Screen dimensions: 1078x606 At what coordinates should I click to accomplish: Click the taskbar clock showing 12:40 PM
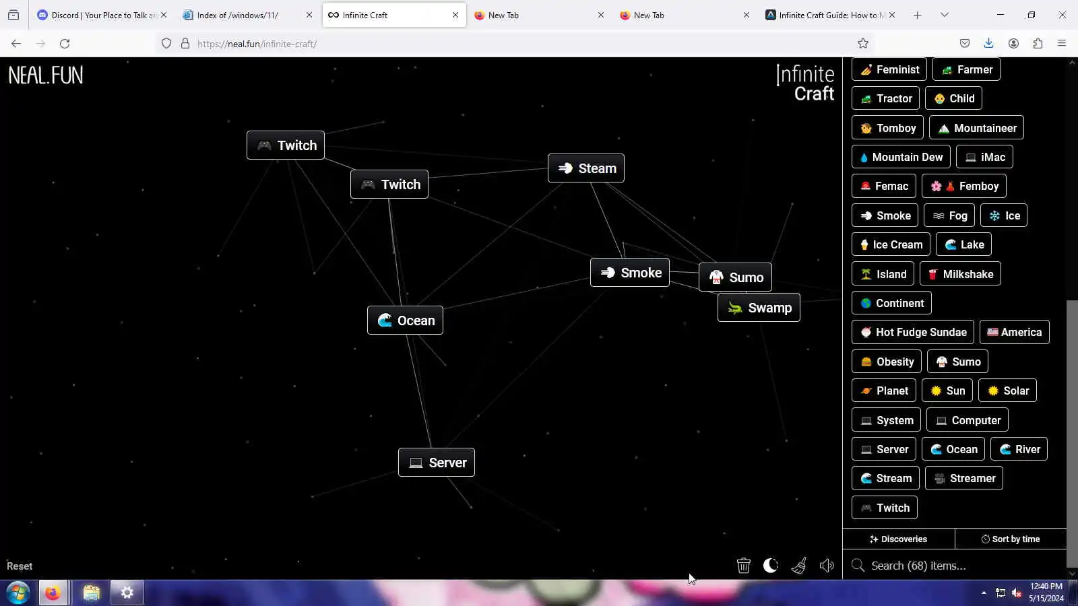tap(1046, 593)
